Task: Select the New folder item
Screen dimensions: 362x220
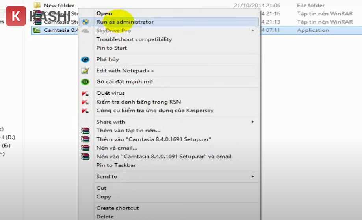Action: [x=59, y=5]
